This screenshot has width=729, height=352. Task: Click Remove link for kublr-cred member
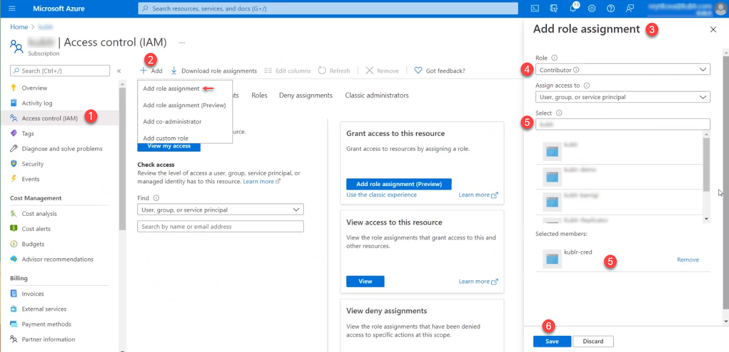688,260
